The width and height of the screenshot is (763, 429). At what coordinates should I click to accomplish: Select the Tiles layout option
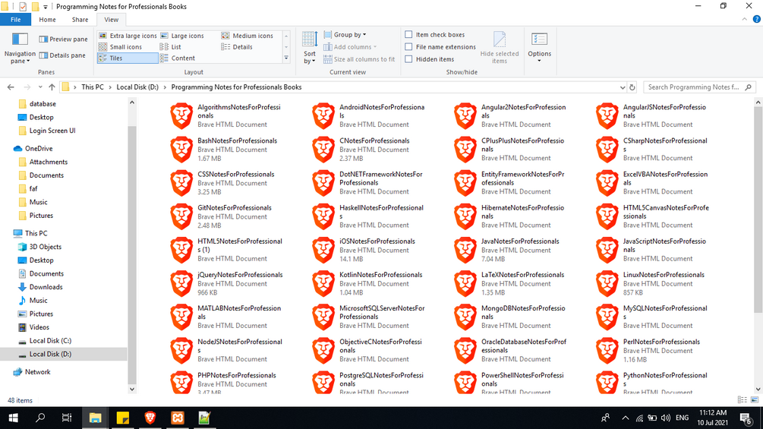(x=128, y=58)
